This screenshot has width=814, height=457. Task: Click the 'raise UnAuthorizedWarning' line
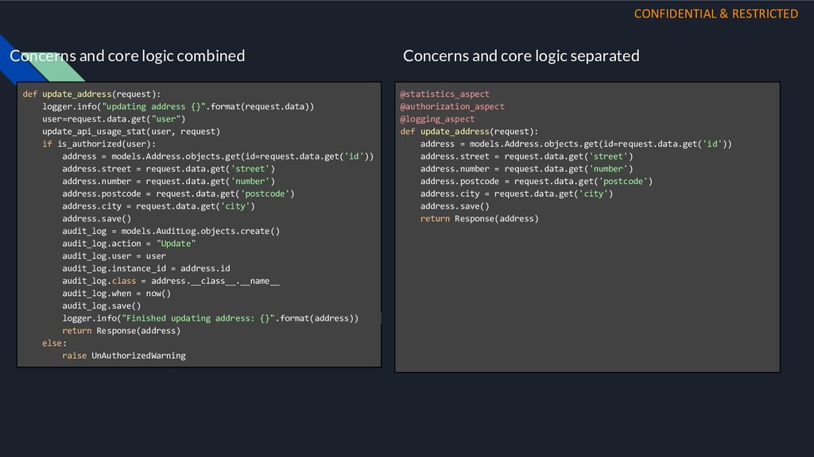coord(123,355)
